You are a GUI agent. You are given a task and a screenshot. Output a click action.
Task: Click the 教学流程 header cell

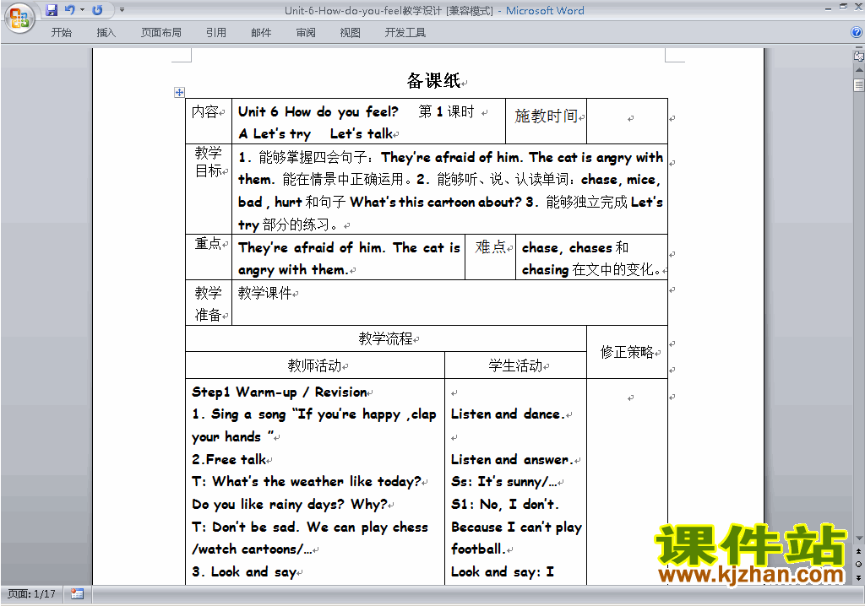(x=385, y=338)
